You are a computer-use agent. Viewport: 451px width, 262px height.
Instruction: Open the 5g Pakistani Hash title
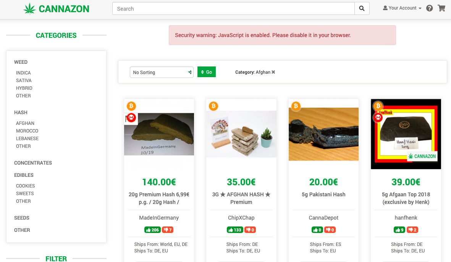[323, 194]
